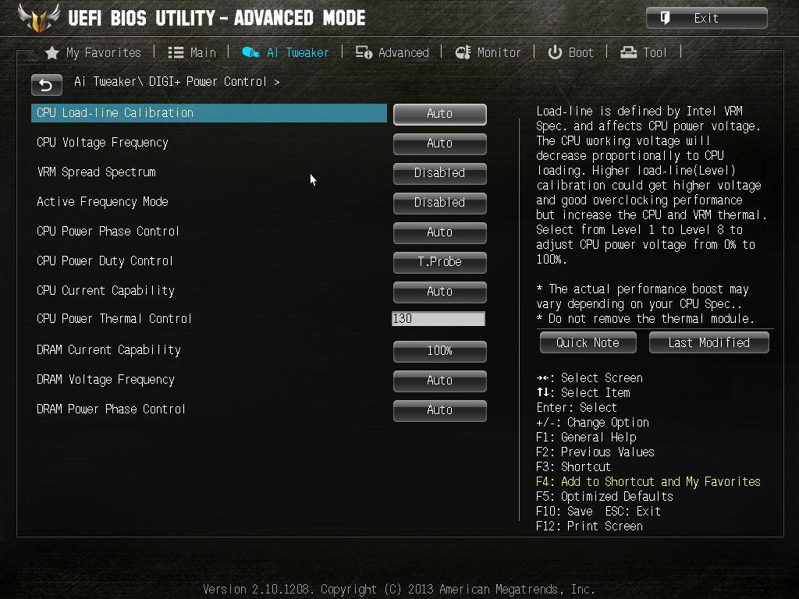Click the Tool printer icon
Image resolution: width=799 pixels, height=599 pixels.
628,52
